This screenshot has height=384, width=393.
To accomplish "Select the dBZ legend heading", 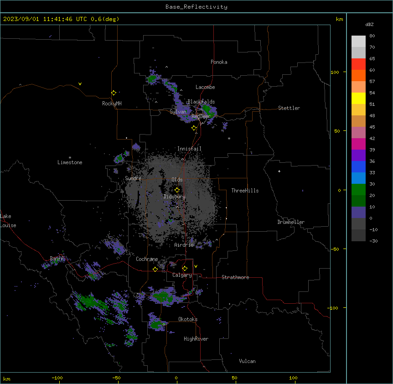I will (x=369, y=24).
